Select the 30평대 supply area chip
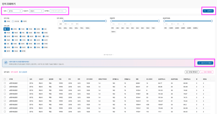 click(183, 28)
